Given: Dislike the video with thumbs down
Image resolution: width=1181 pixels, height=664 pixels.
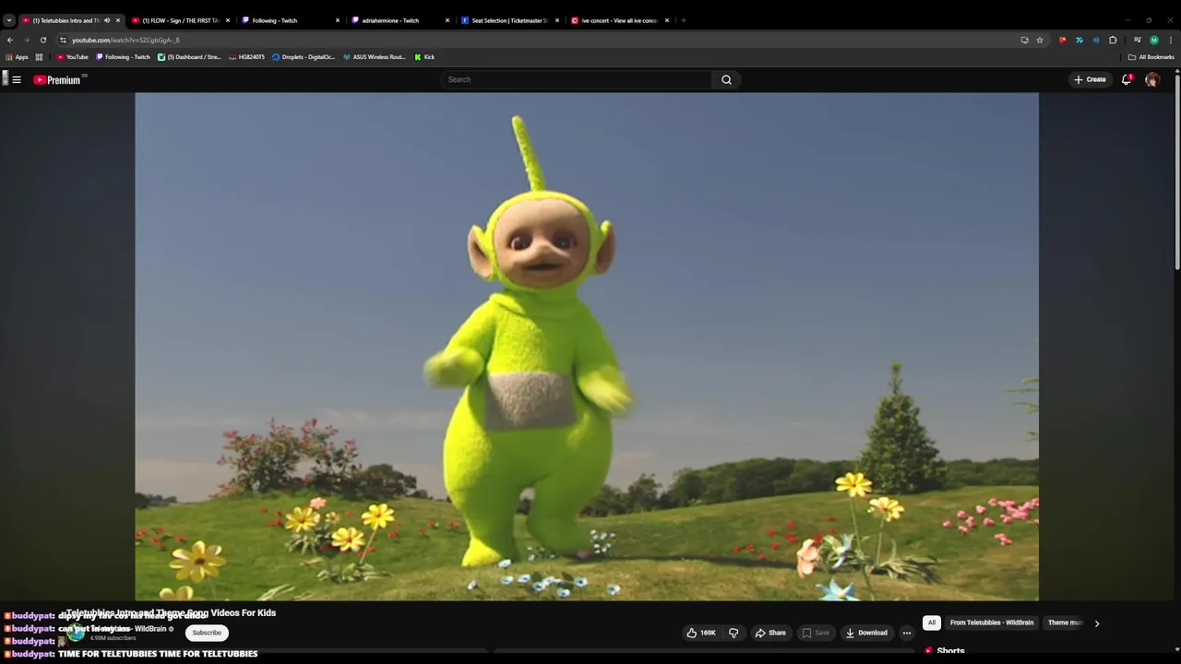Looking at the screenshot, I should click(734, 633).
